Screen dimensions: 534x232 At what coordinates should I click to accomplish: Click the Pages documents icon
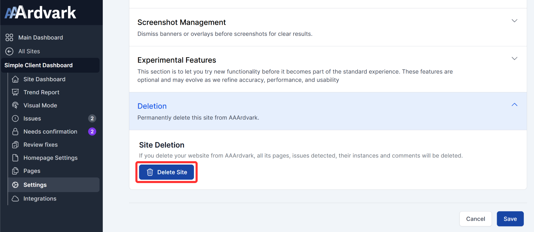click(x=15, y=171)
